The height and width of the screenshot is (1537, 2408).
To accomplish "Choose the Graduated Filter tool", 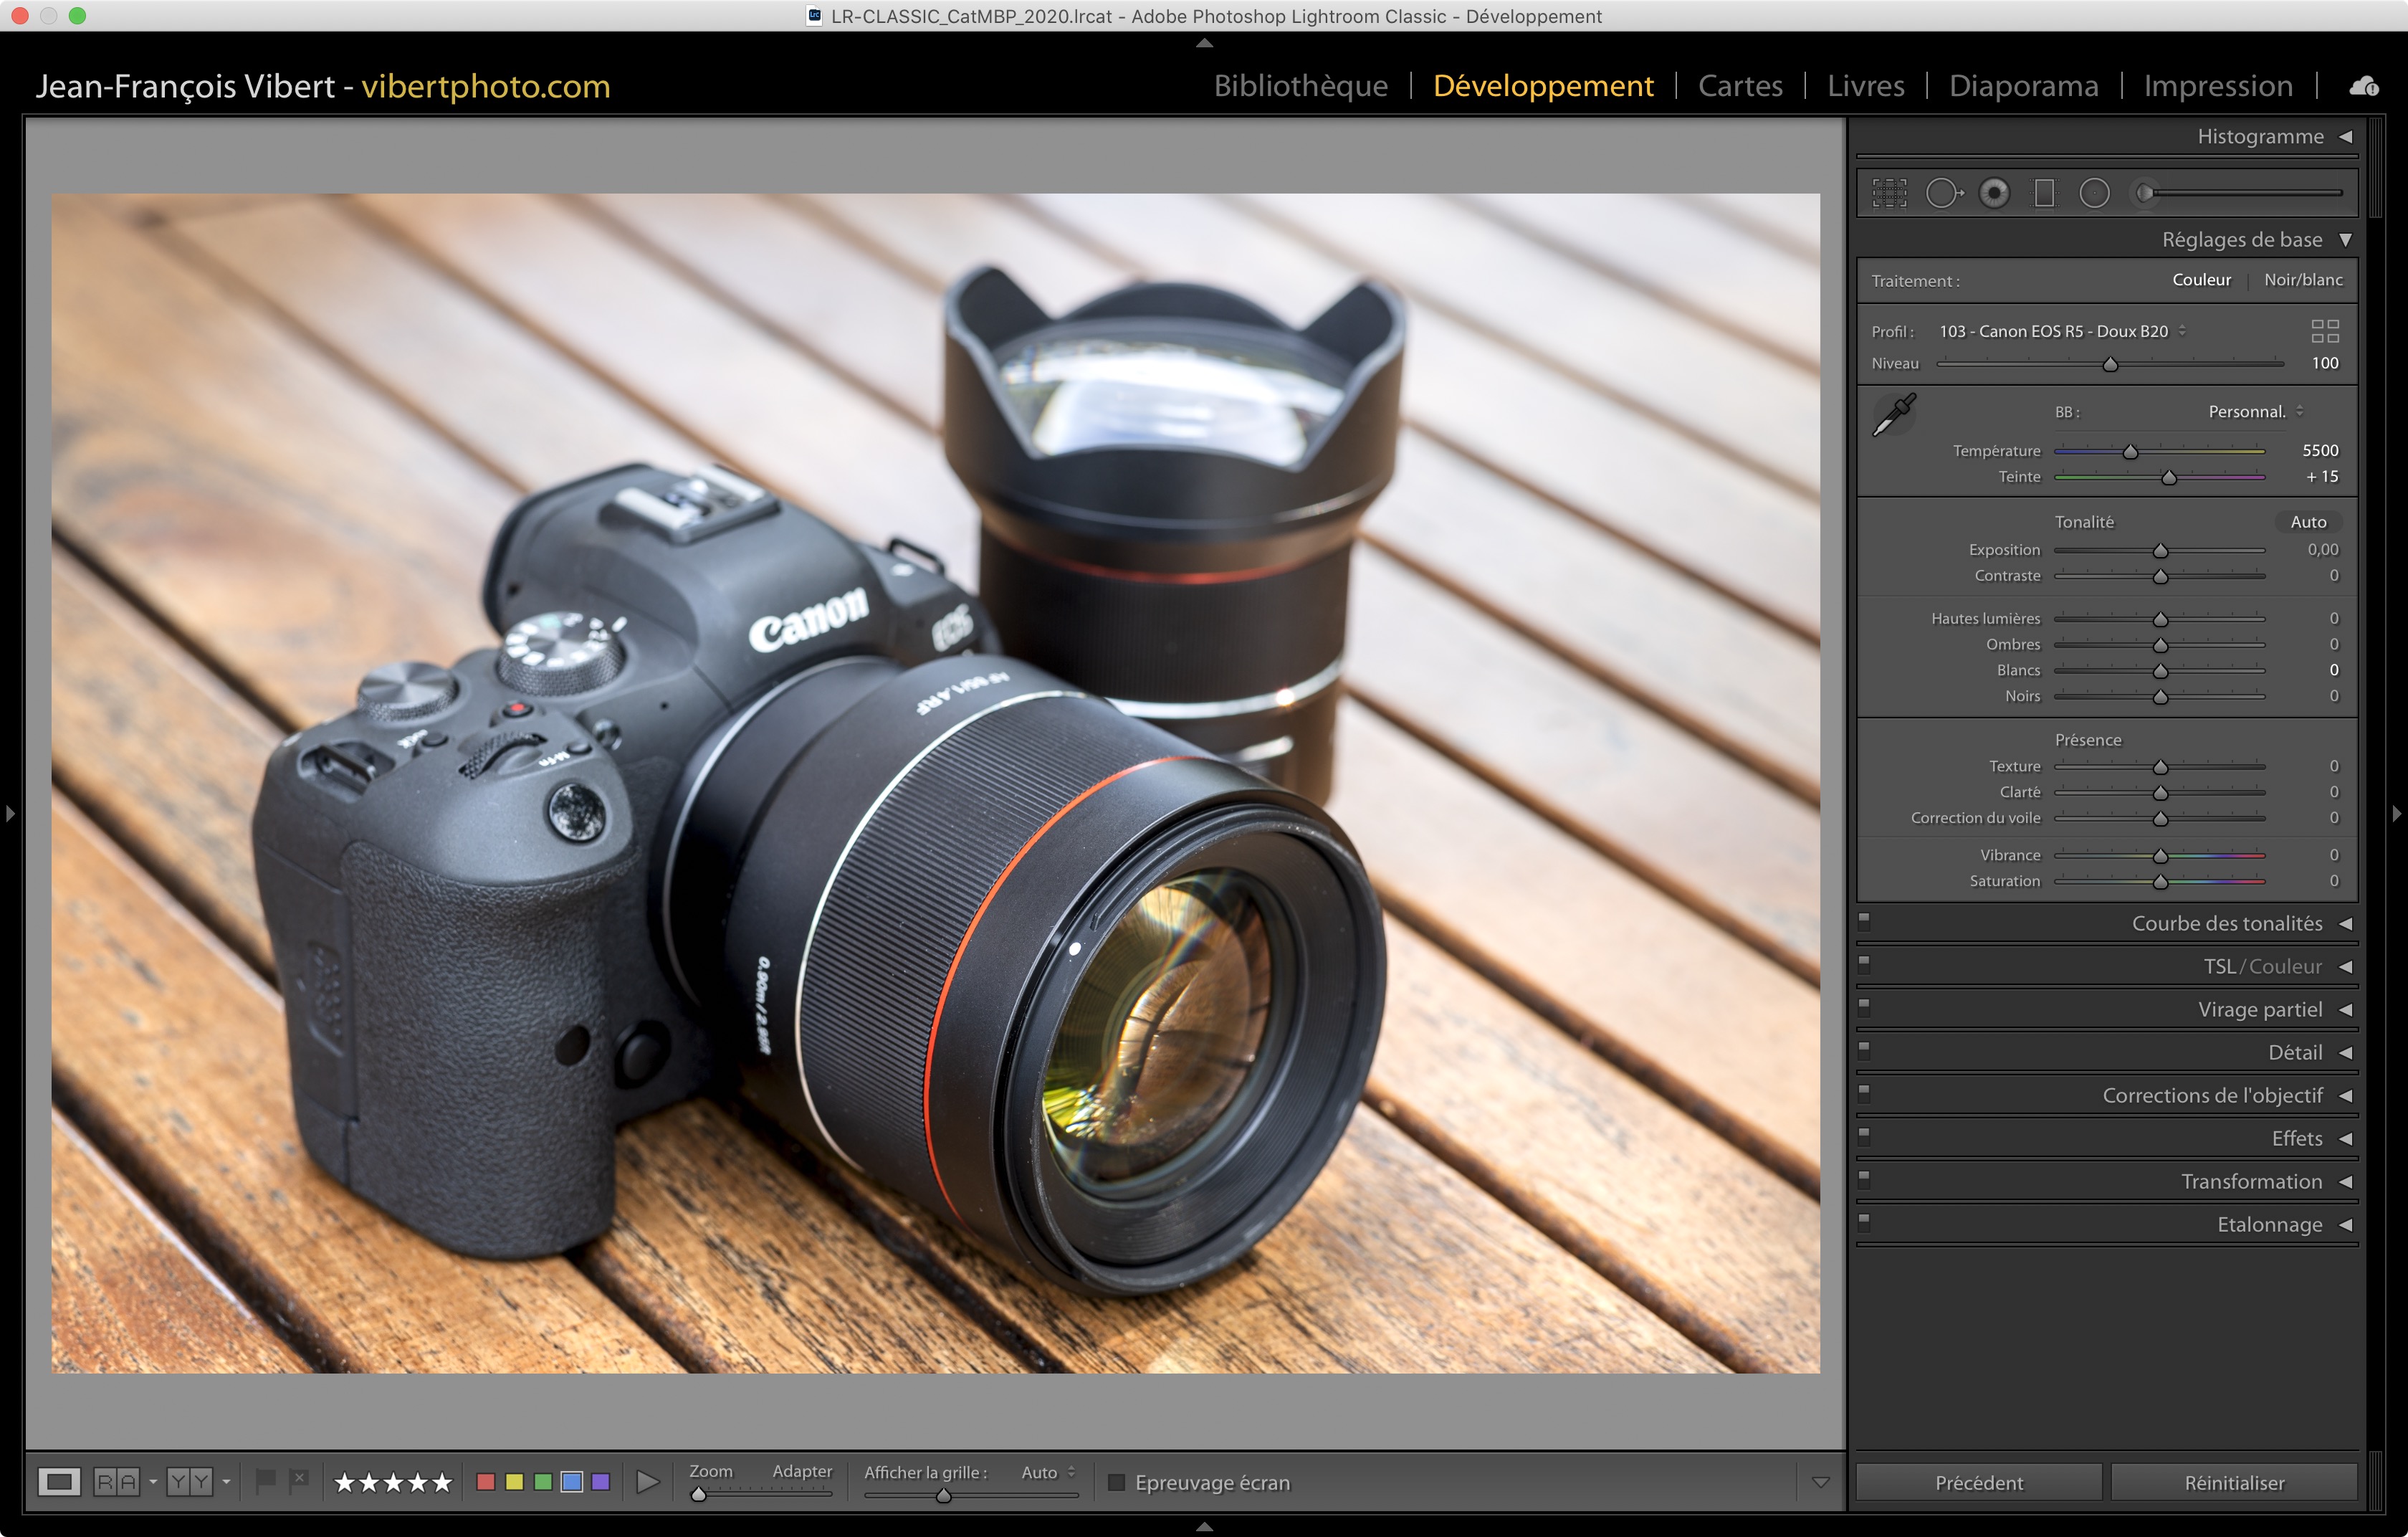I will [x=2044, y=193].
